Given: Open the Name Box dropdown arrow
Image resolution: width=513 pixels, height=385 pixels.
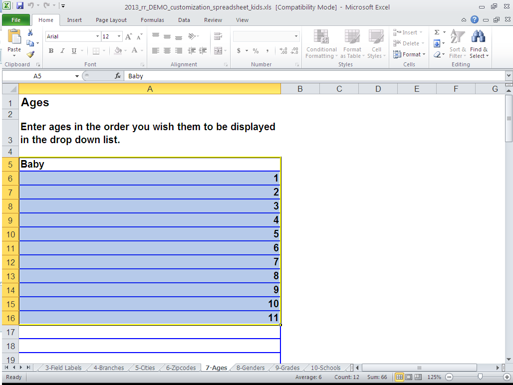Looking at the screenshot, I should (x=77, y=76).
